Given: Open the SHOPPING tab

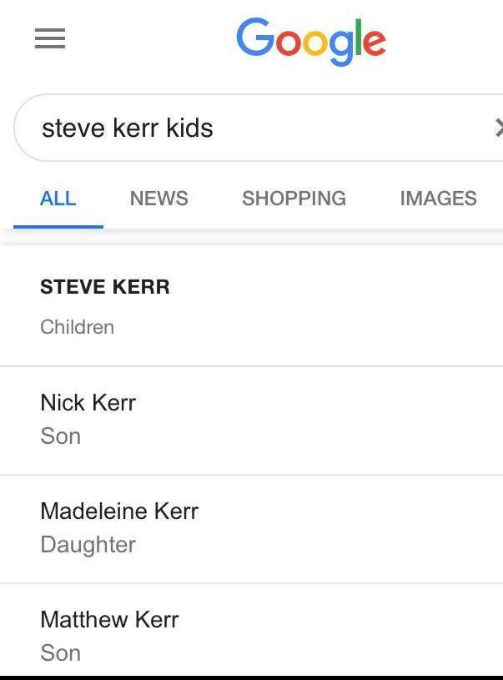Looking at the screenshot, I should [294, 199].
